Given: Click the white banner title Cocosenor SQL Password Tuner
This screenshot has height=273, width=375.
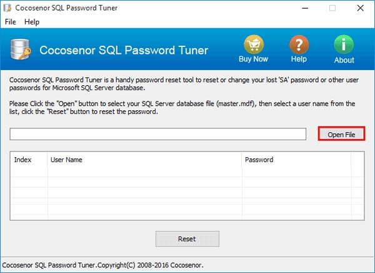Looking at the screenshot, I should click(124, 51).
